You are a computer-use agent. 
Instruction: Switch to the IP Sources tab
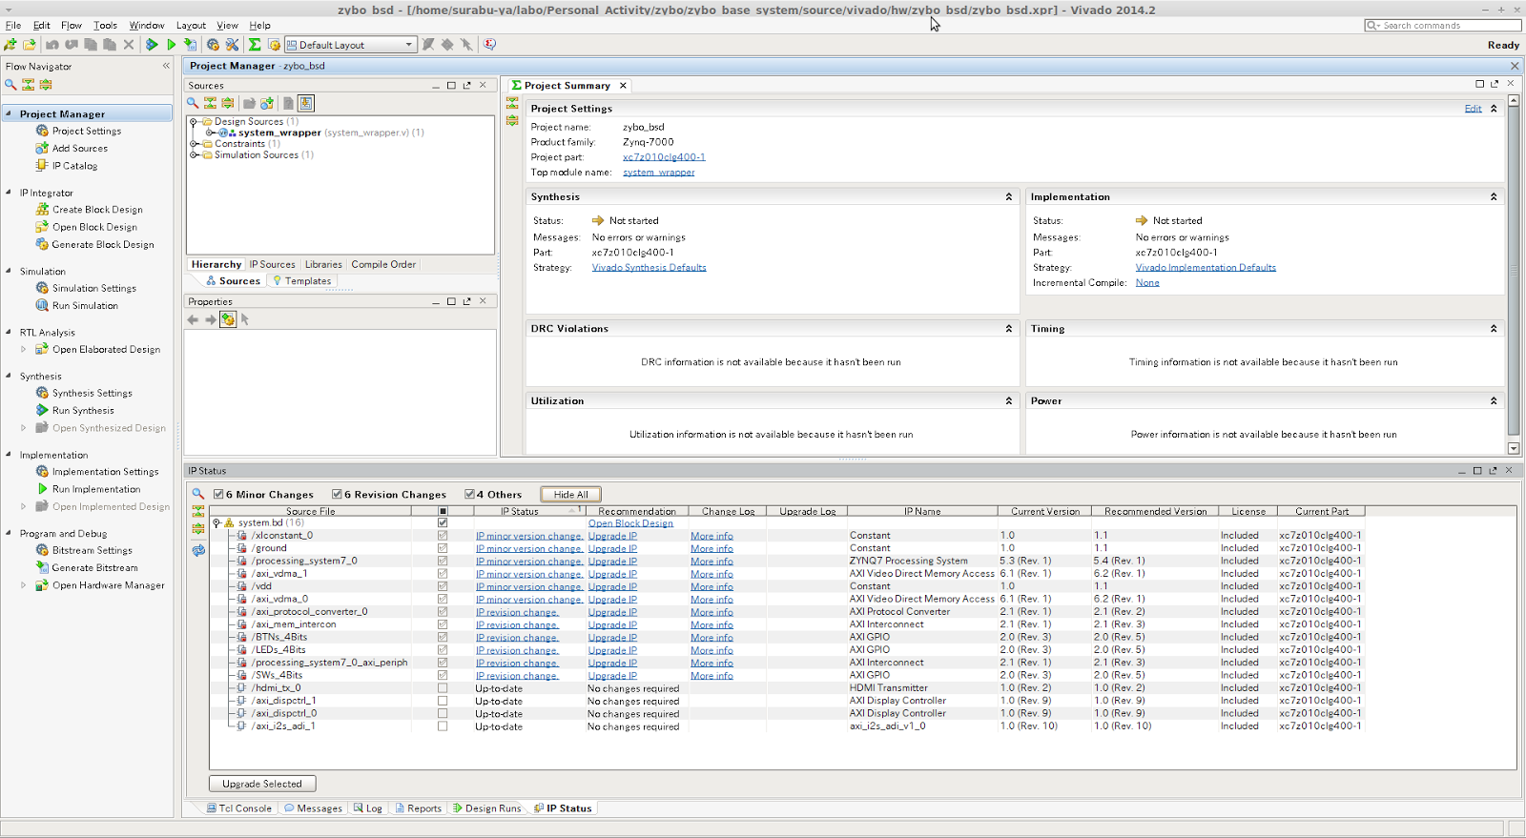pyautogui.click(x=273, y=264)
